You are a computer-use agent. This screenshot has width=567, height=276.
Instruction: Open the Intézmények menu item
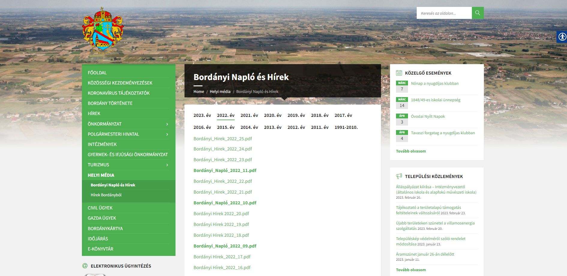102,144
